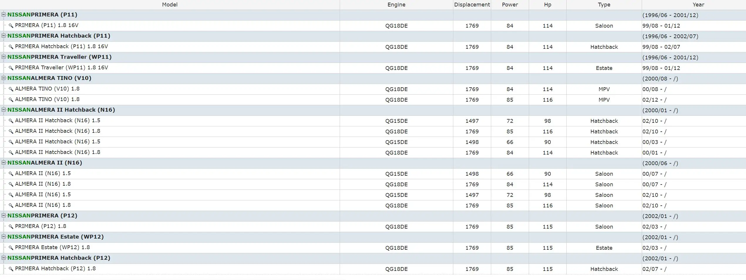Click group year '(2000/01 - /)'
Viewport: 746px width, 280px height.
click(660, 110)
